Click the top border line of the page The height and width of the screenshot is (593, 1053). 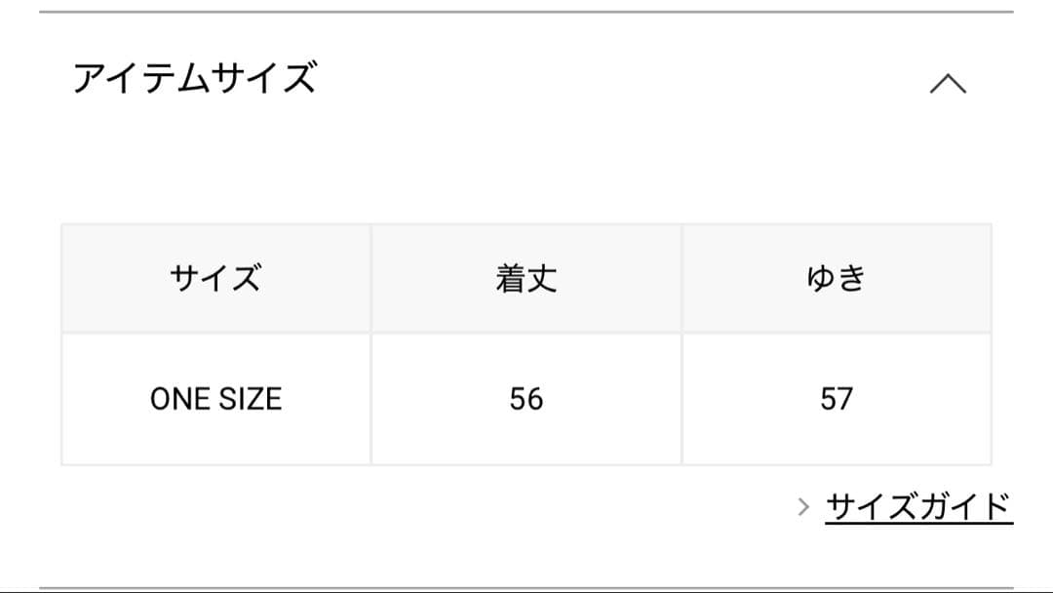point(526,8)
